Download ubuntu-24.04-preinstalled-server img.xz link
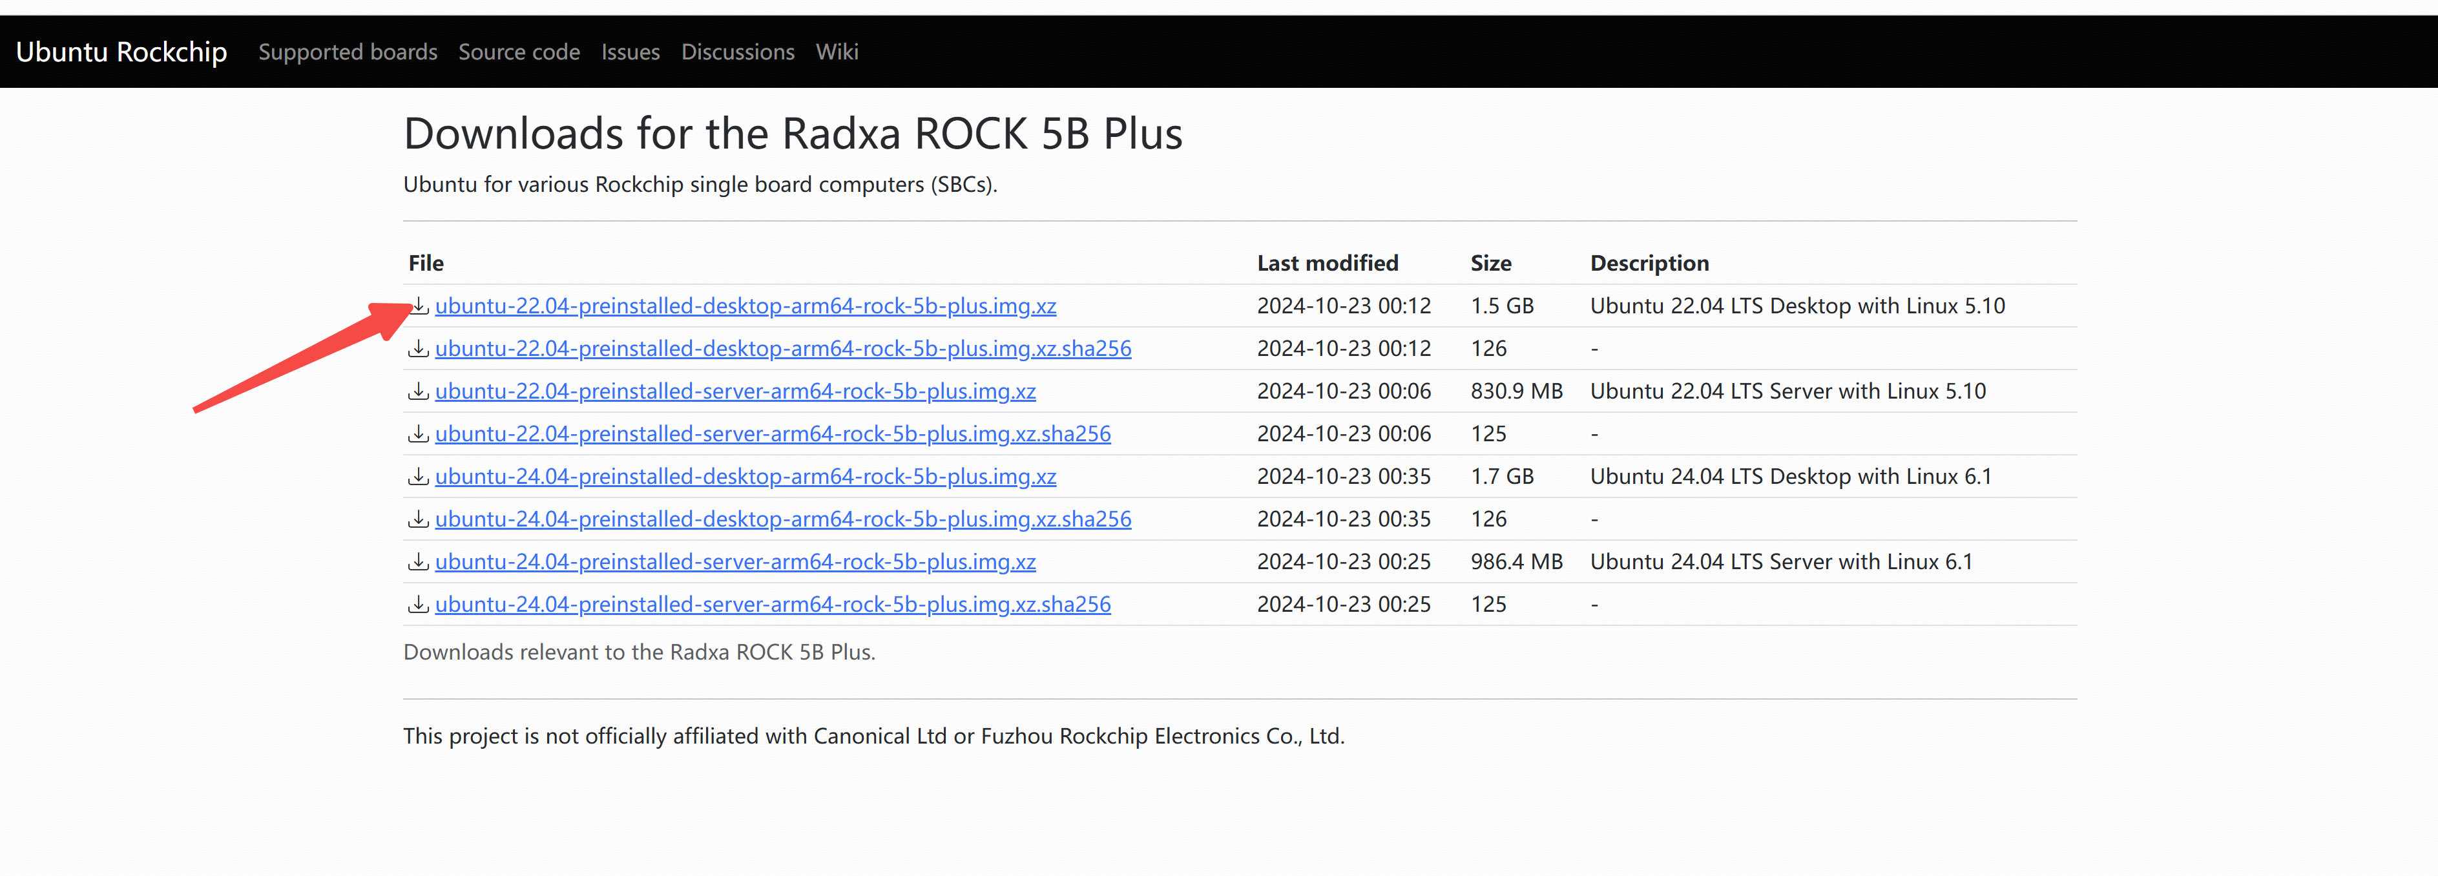 click(x=735, y=562)
